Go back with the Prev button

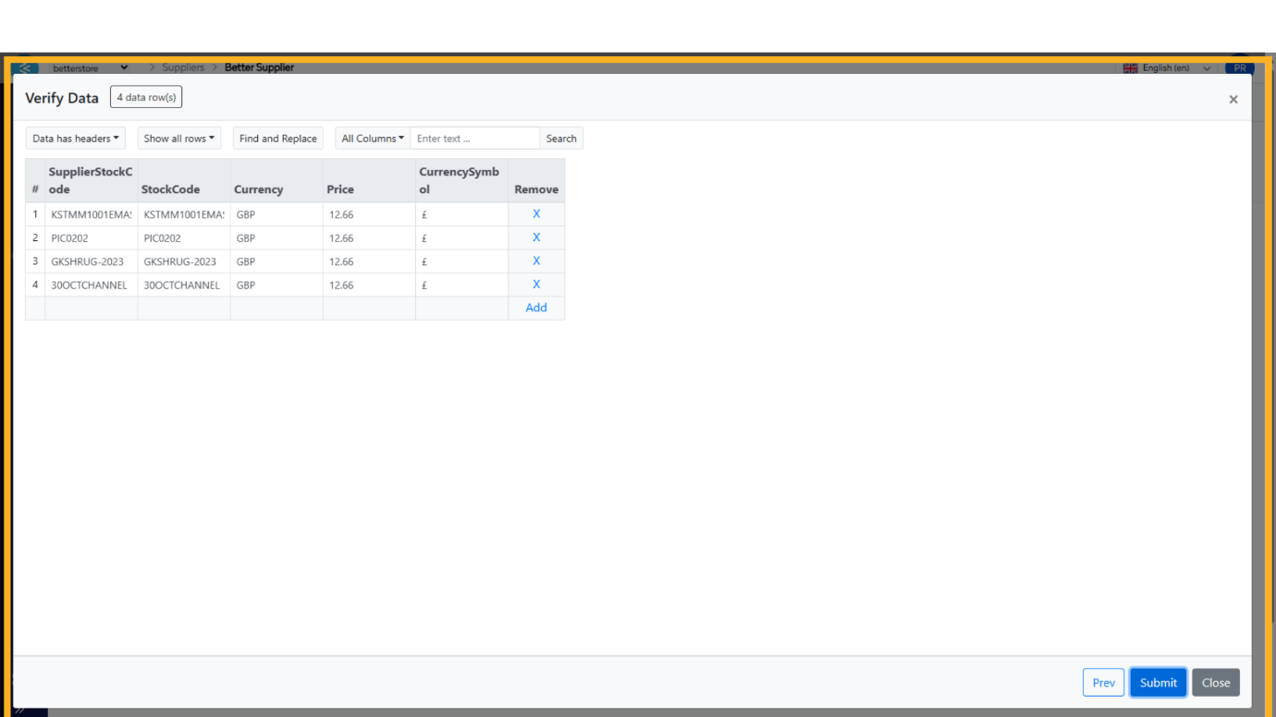point(1103,683)
